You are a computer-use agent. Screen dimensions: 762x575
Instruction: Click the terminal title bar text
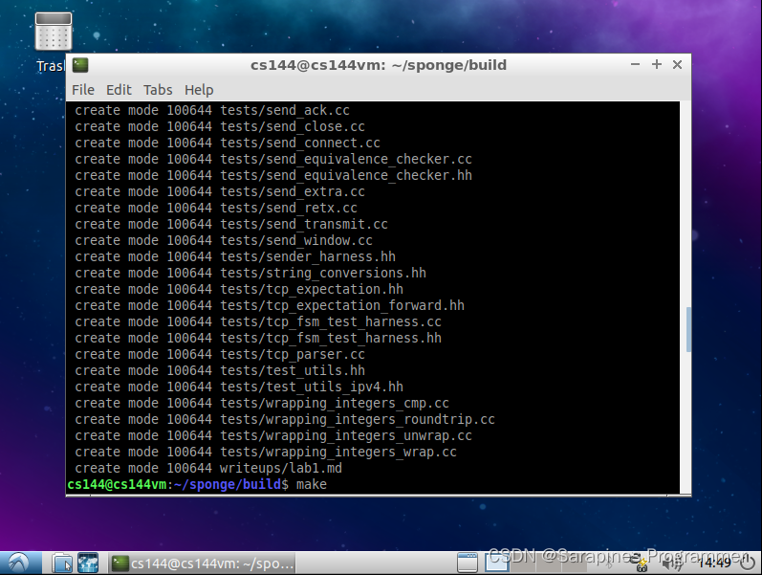tap(379, 65)
